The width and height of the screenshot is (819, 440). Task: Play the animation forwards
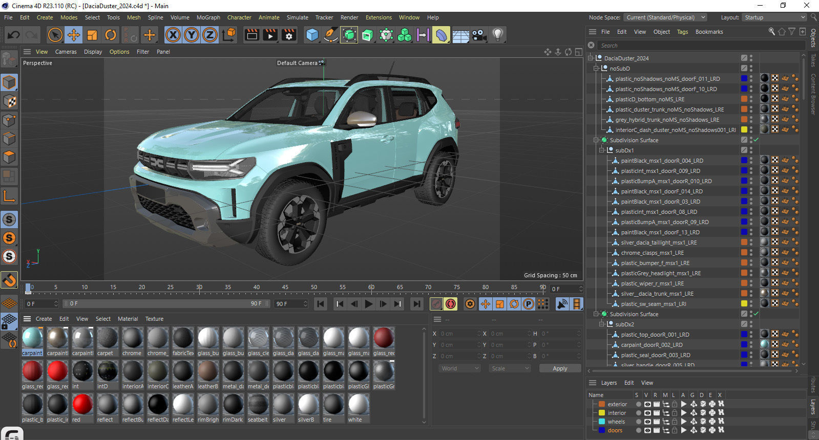[369, 304]
